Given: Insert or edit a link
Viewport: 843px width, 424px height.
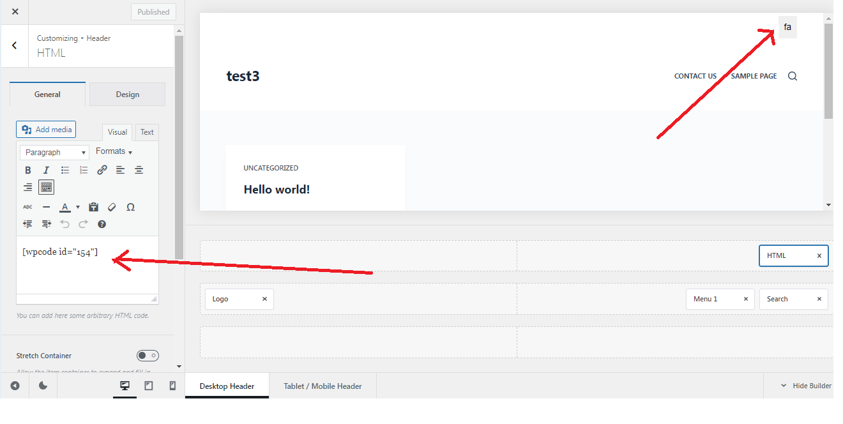Looking at the screenshot, I should tap(102, 170).
